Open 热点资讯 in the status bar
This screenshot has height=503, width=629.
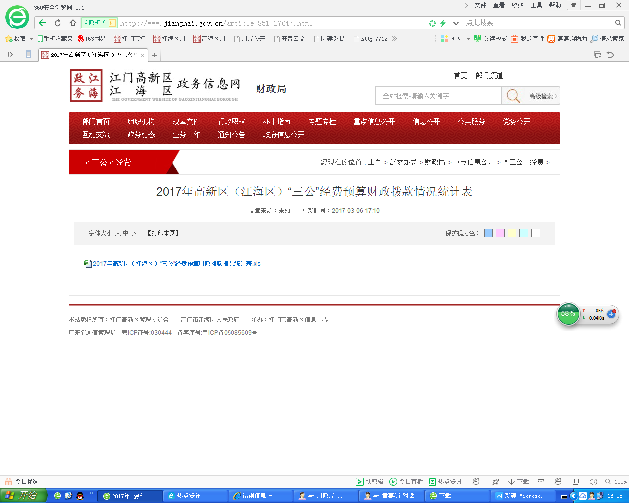[x=445, y=482]
